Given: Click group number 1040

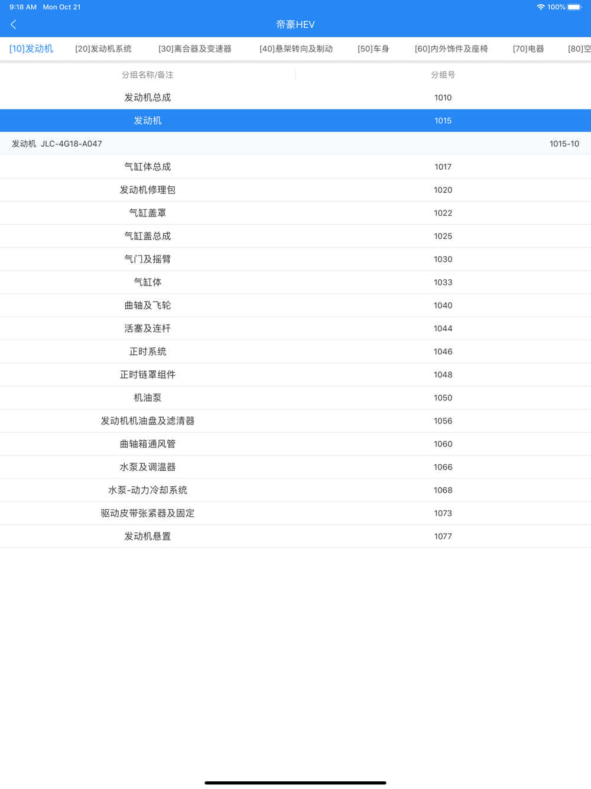Looking at the screenshot, I should [443, 305].
